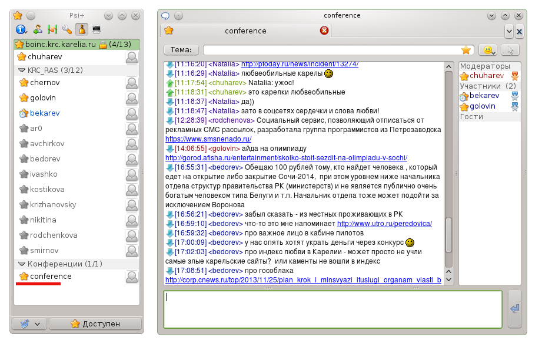This screenshot has width=552, height=354.
Task: Open options via the wrench icon
Action: point(66,29)
